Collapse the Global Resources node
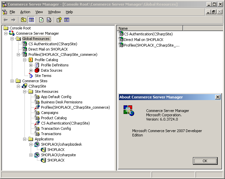 click(x=12, y=39)
